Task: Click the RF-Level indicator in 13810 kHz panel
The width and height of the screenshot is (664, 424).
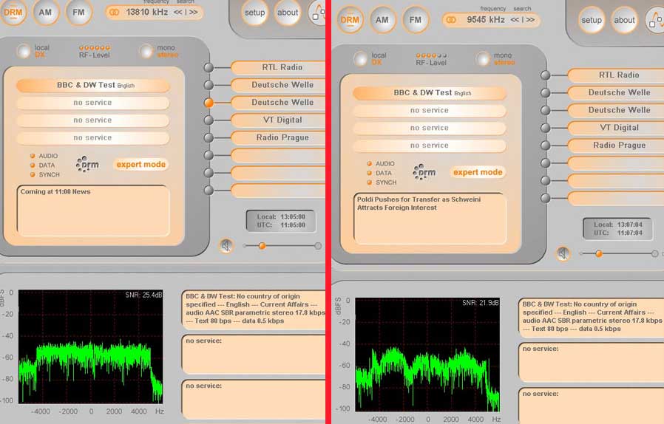Action: pyautogui.click(x=95, y=51)
